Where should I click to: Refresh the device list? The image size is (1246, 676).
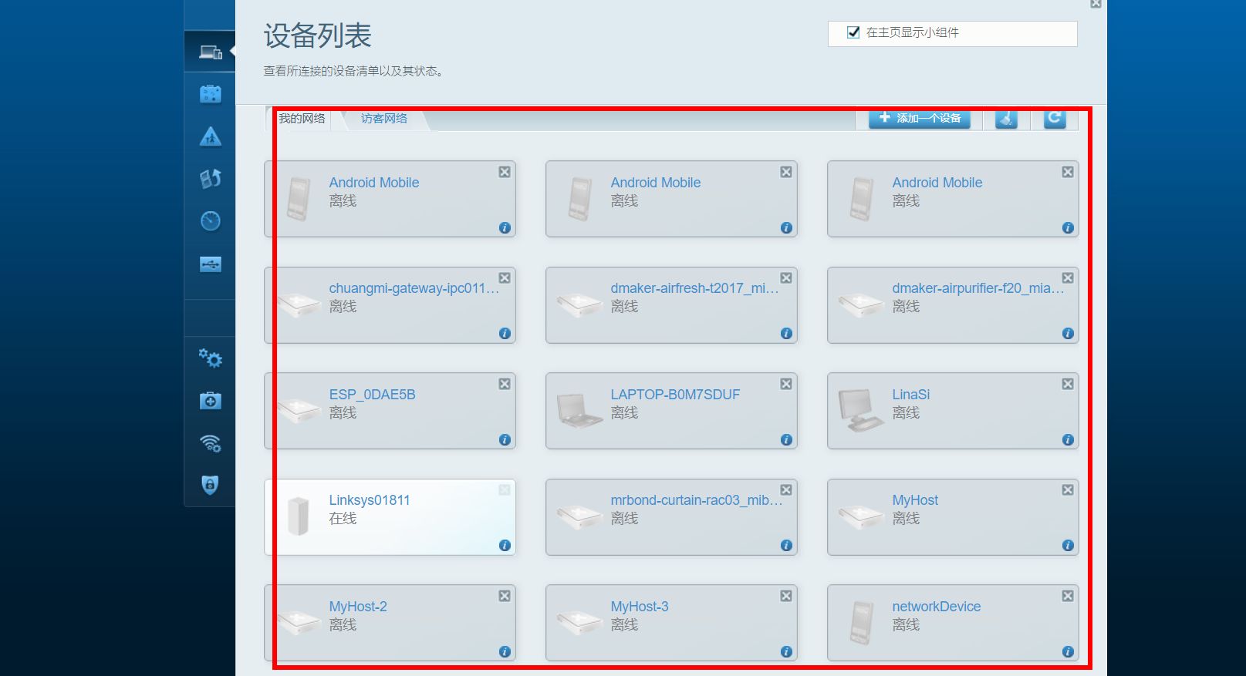click(1055, 119)
